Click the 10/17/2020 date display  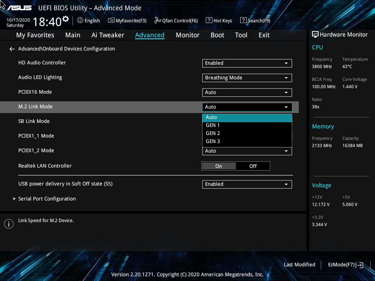click(18, 20)
